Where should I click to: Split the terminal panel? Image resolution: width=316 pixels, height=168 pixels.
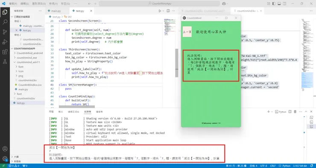(x=290, y=112)
